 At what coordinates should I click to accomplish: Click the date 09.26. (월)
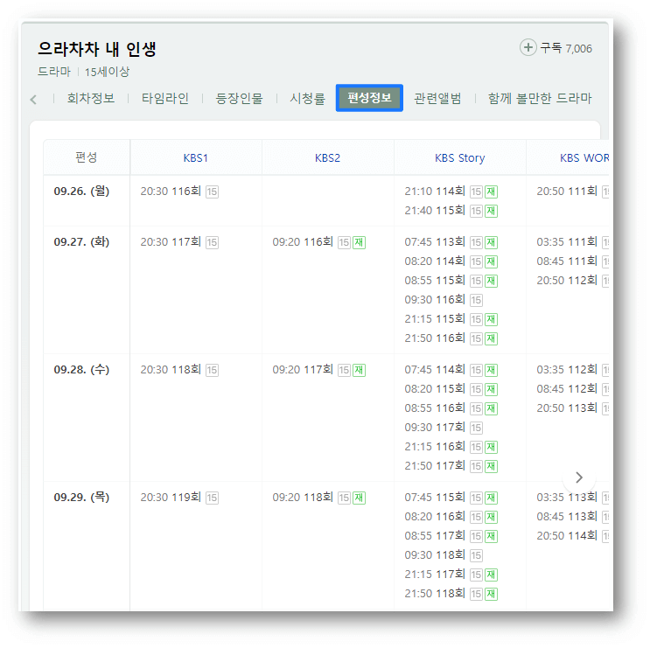81,191
